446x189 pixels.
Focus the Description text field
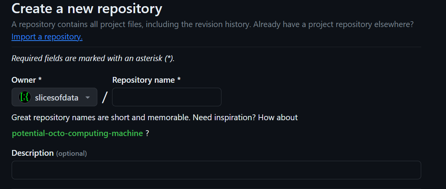pos(216,170)
